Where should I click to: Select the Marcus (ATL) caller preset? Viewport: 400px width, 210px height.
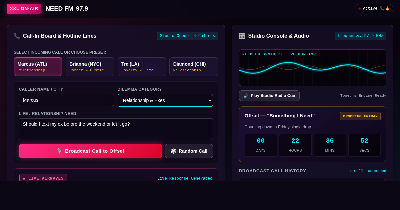pyautogui.click(x=38, y=67)
